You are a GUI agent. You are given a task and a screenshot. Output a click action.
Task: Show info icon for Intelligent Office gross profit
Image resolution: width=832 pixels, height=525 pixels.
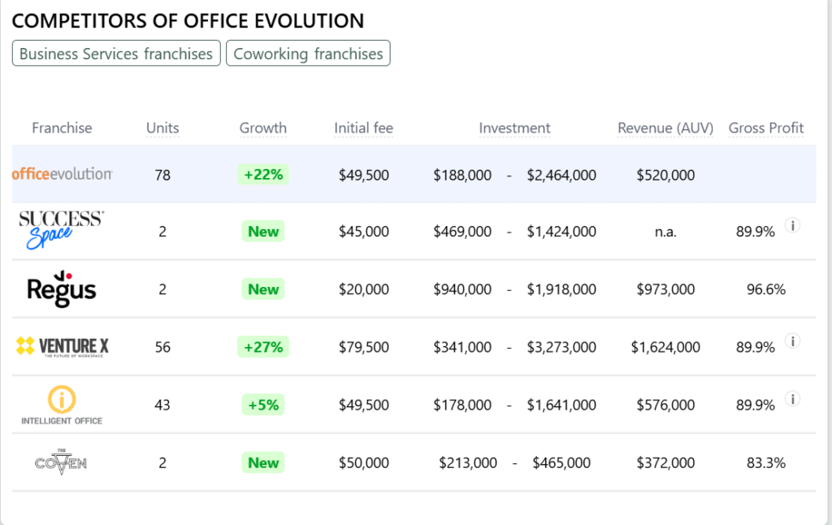pos(793,399)
